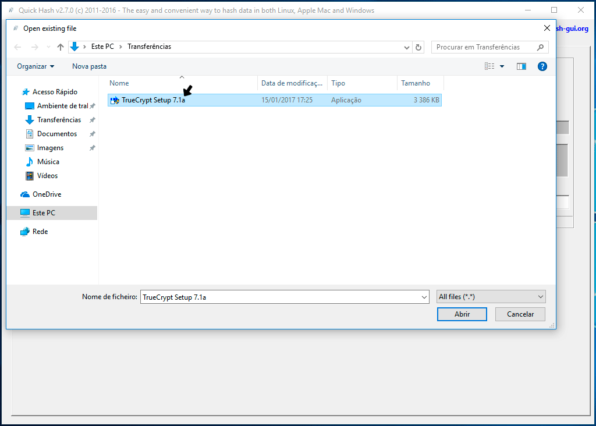This screenshot has width=596, height=426.
Task: Toggle the preview pane
Action: pyautogui.click(x=521, y=66)
